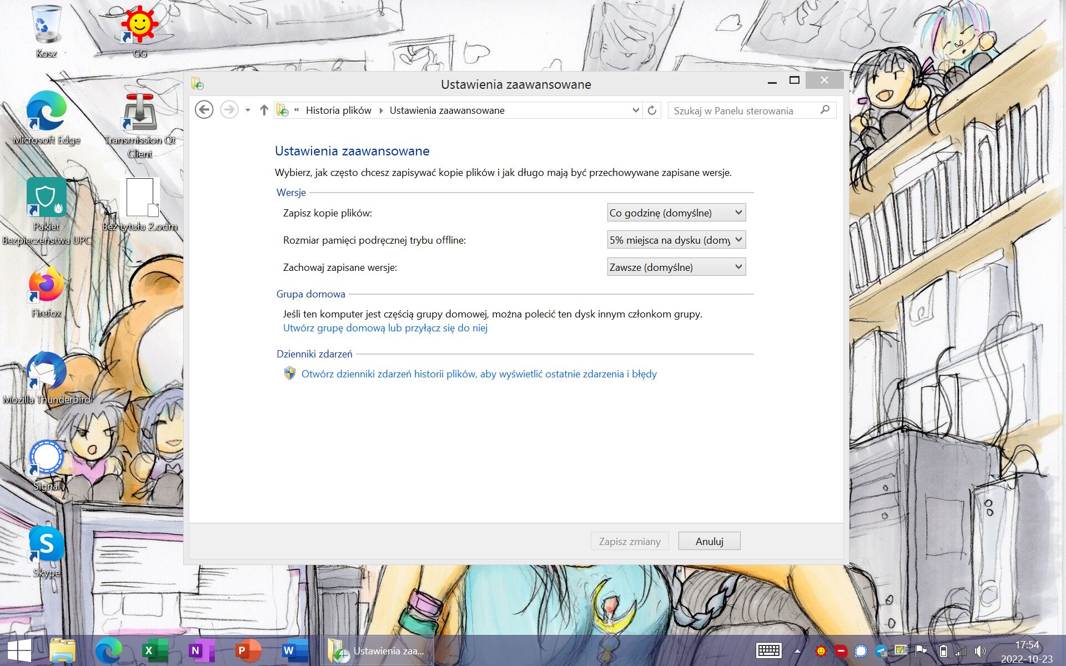The height and width of the screenshot is (666, 1066).
Task: Open PowerPoint from the taskbar
Action: click(x=248, y=650)
